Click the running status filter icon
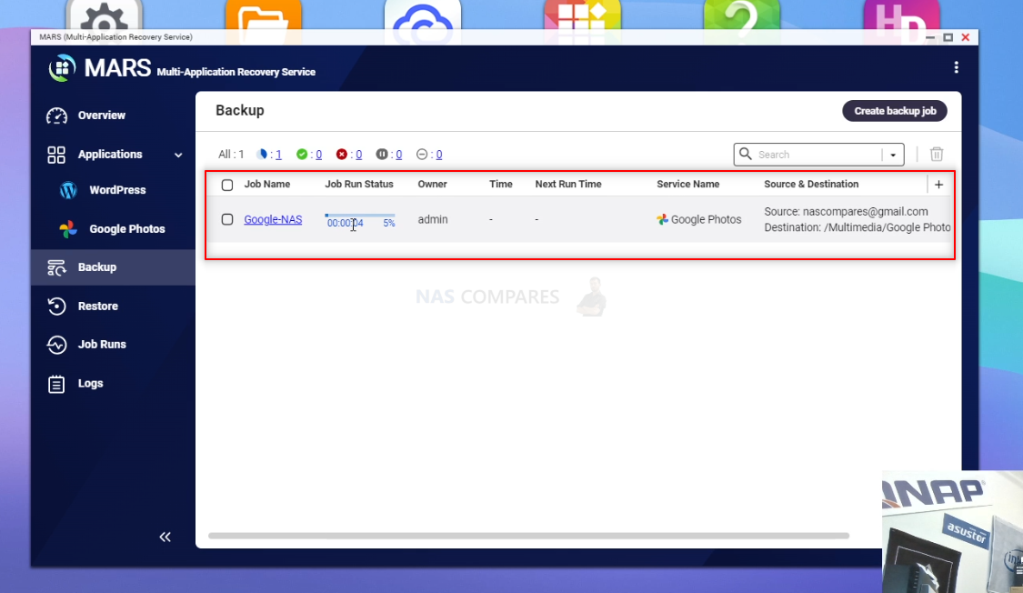Viewport: 1023px width, 593px height. pyautogui.click(x=262, y=155)
